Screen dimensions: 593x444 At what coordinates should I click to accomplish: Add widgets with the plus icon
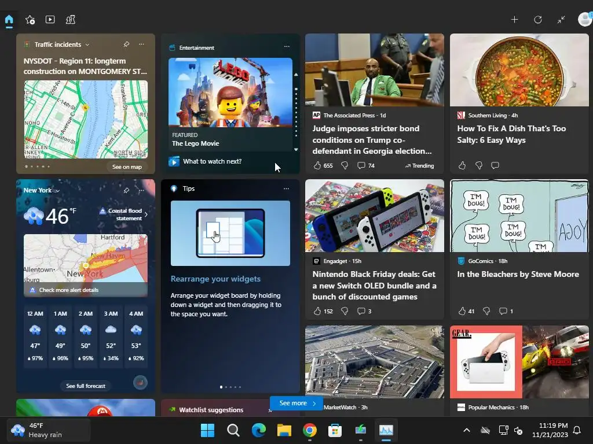514,20
